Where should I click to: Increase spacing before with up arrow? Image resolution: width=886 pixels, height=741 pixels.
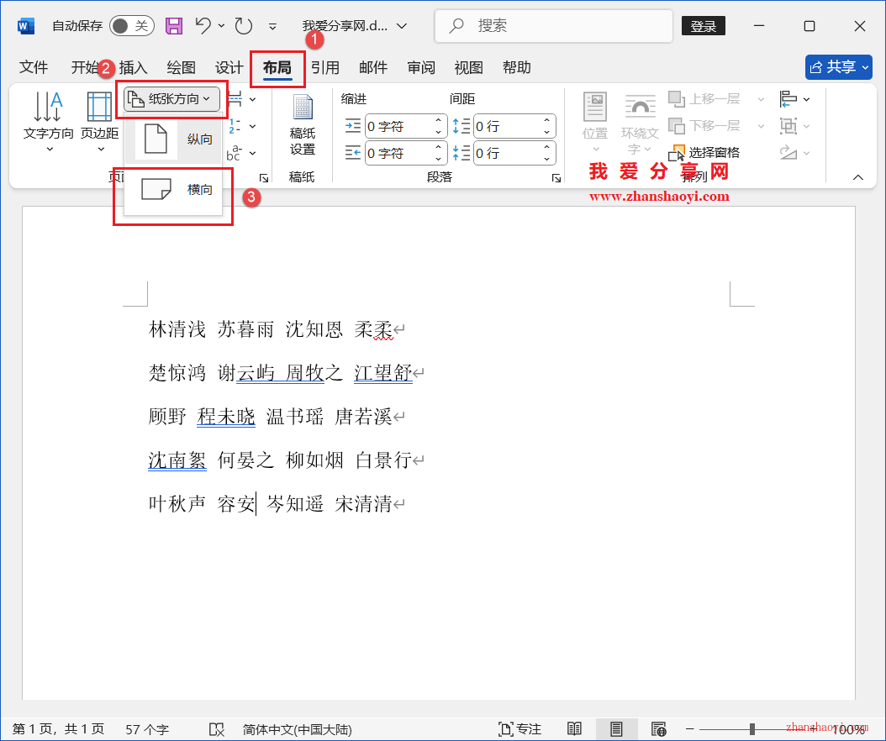click(547, 120)
